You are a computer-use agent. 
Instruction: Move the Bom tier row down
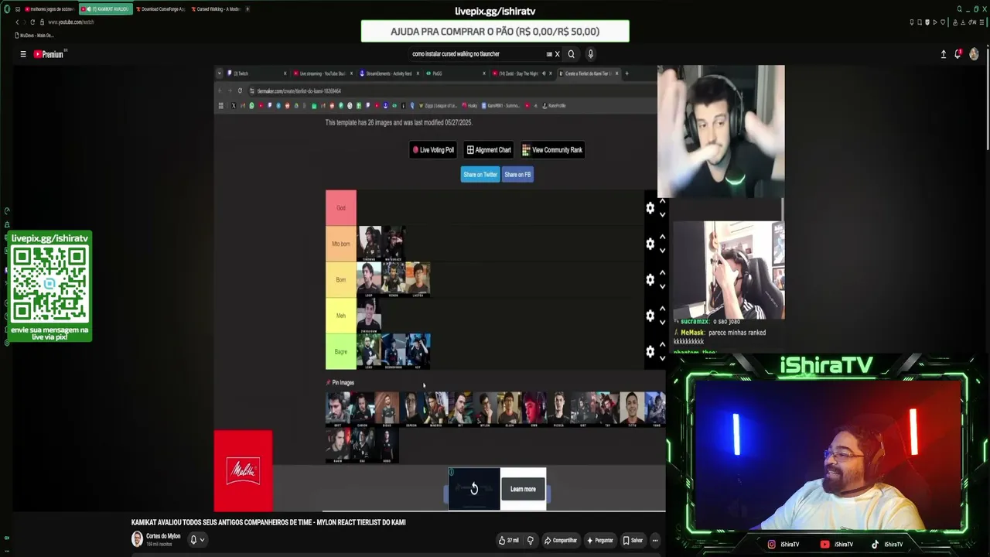662,287
